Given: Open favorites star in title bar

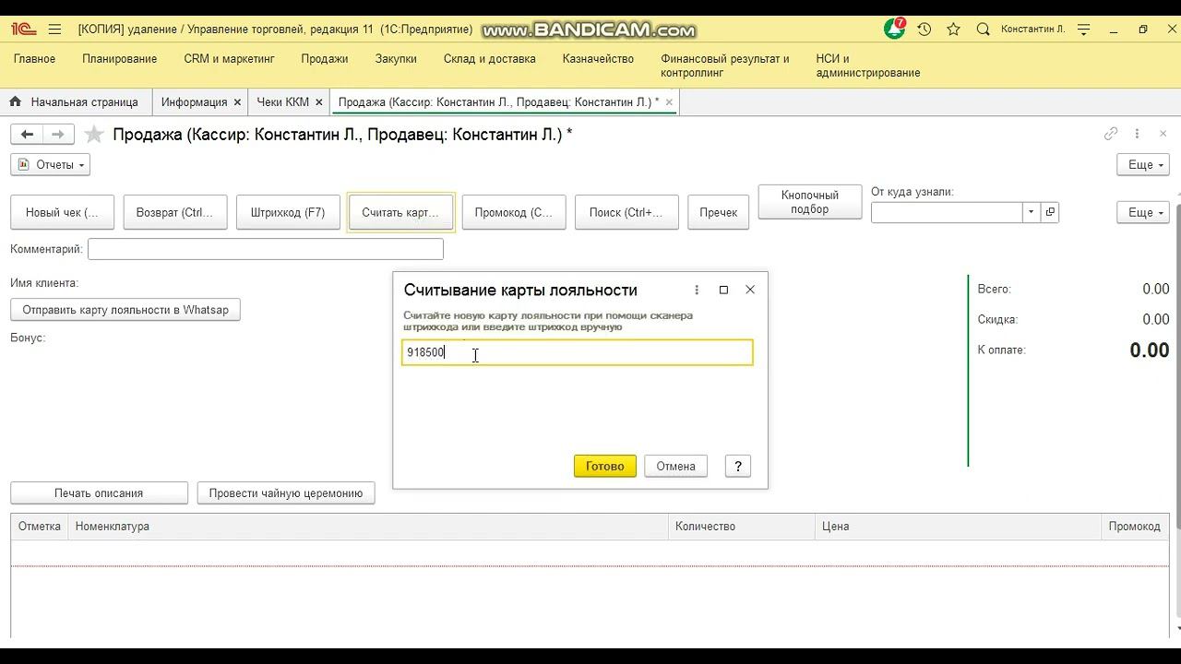Looking at the screenshot, I should pyautogui.click(x=954, y=30).
